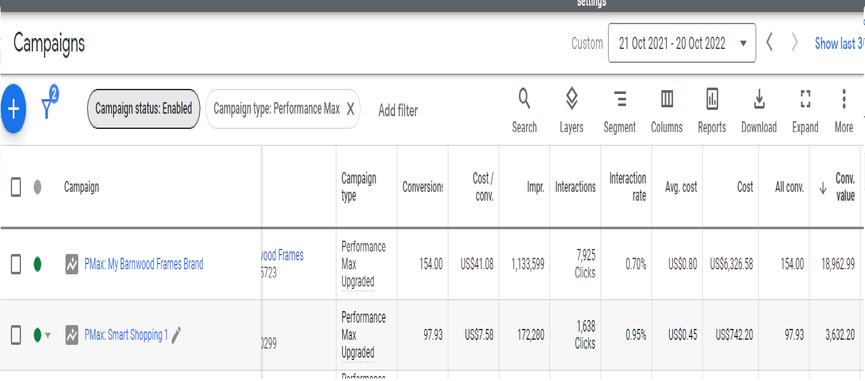Expand the Smart Shopping 1 status dropdown
Screen dimensions: 865x381
[x=48, y=335]
